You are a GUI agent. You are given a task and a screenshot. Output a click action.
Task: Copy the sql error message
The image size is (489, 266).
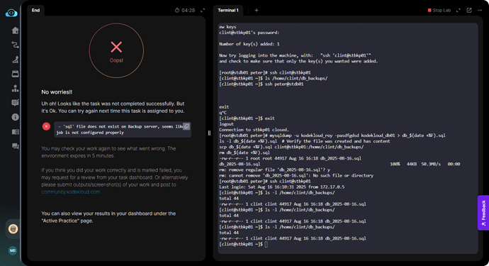click(186, 126)
